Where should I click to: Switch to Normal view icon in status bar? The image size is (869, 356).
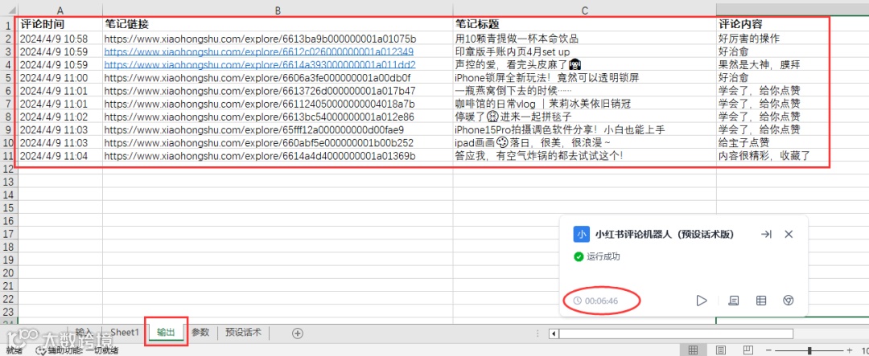(x=693, y=350)
